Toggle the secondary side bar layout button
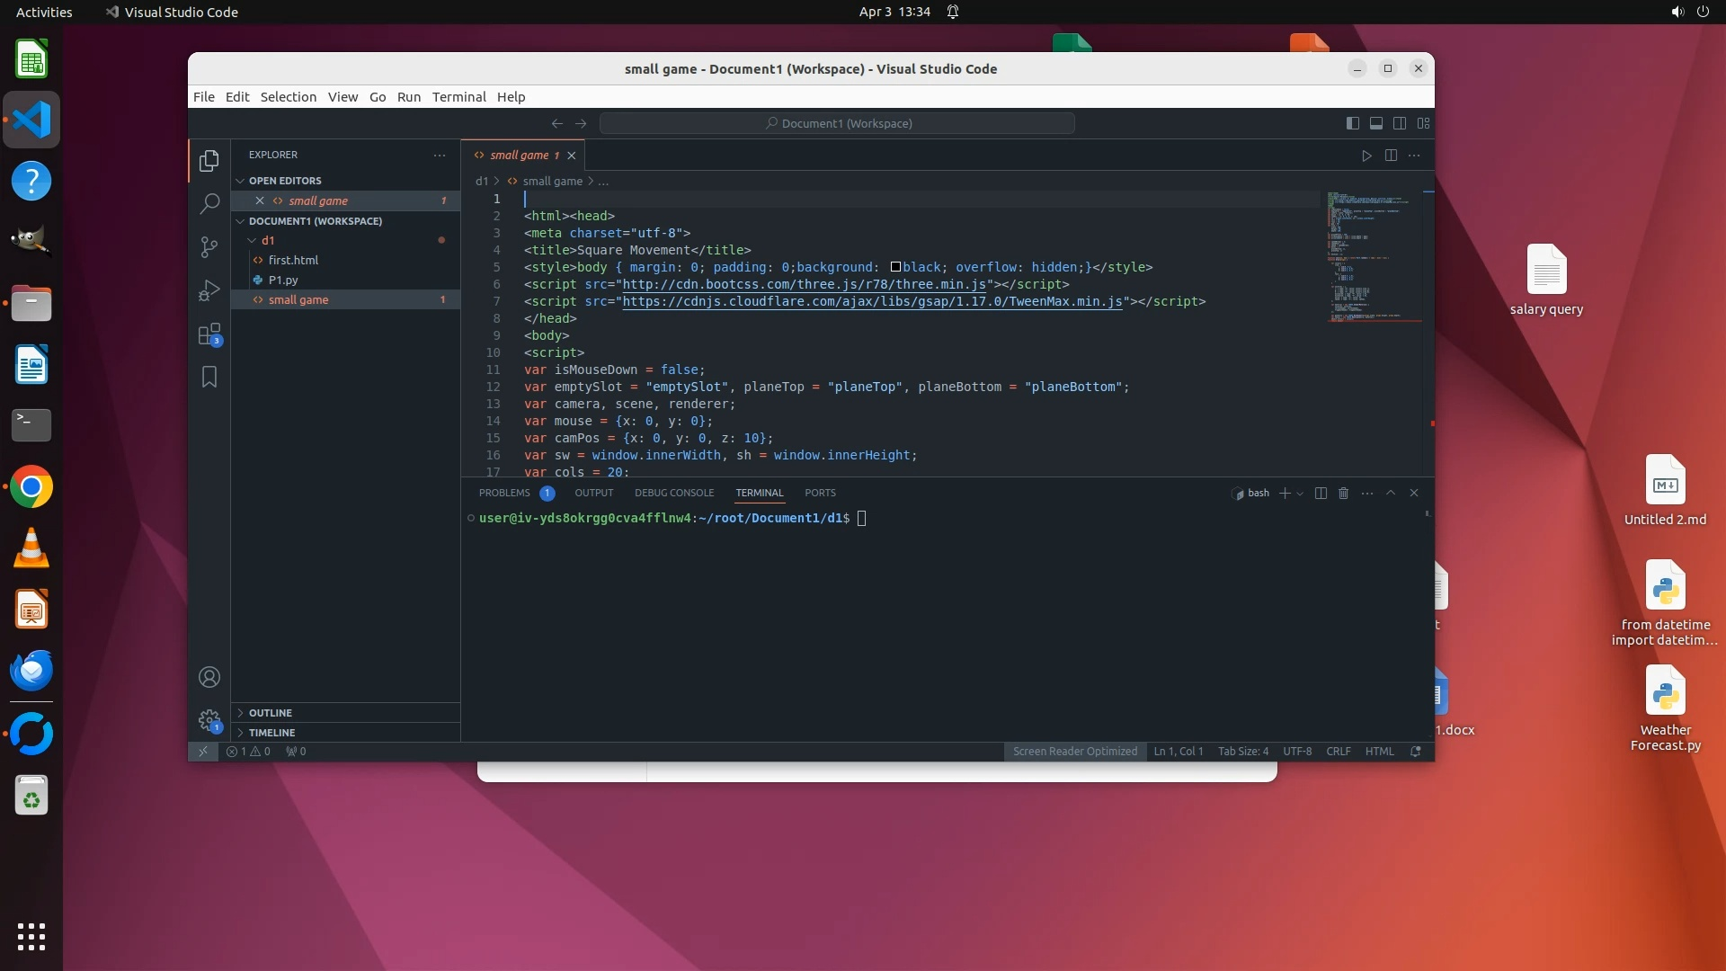The image size is (1726, 971). click(1400, 123)
